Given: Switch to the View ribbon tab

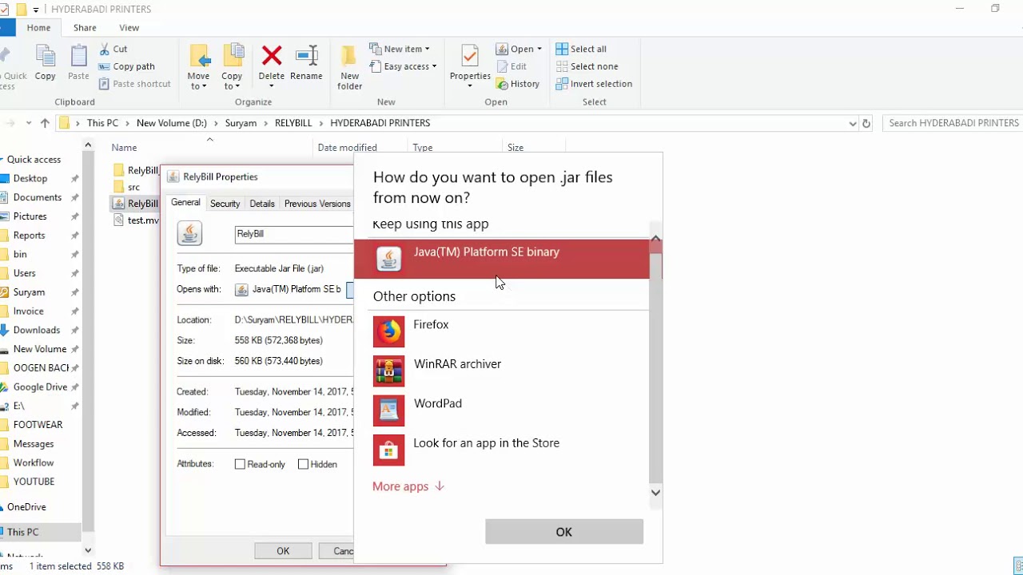Looking at the screenshot, I should pyautogui.click(x=129, y=28).
